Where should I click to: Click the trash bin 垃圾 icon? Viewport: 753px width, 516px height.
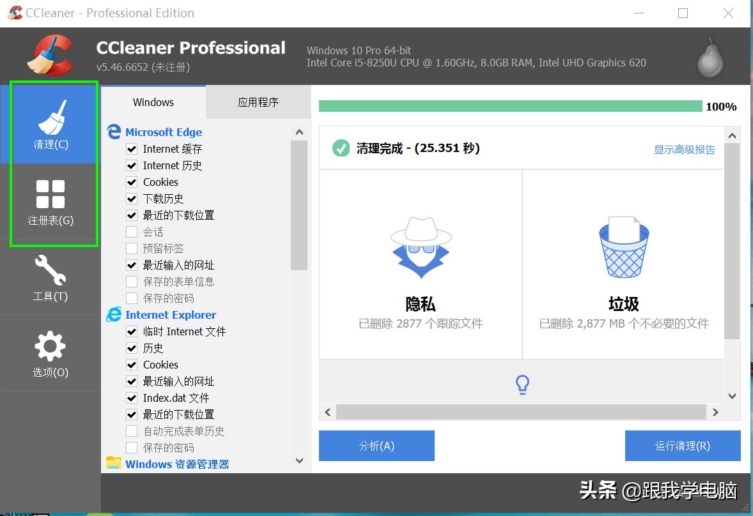(x=623, y=248)
